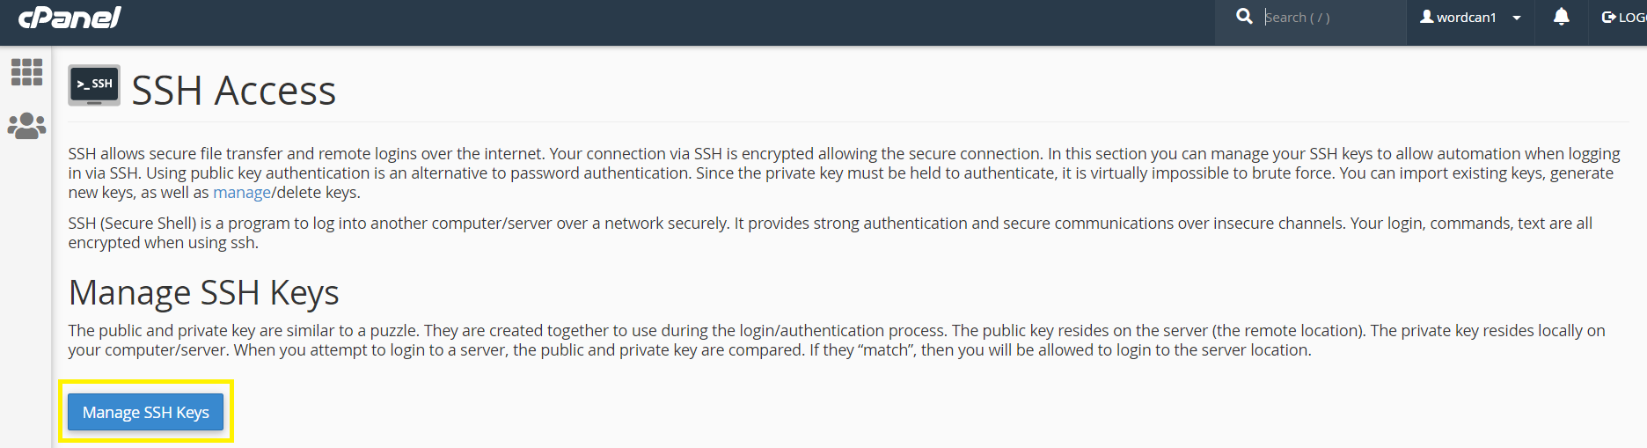Viewport: 1647px width, 448px height.
Task: Click the logout arrow icon
Action: [x=1608, y=18]
